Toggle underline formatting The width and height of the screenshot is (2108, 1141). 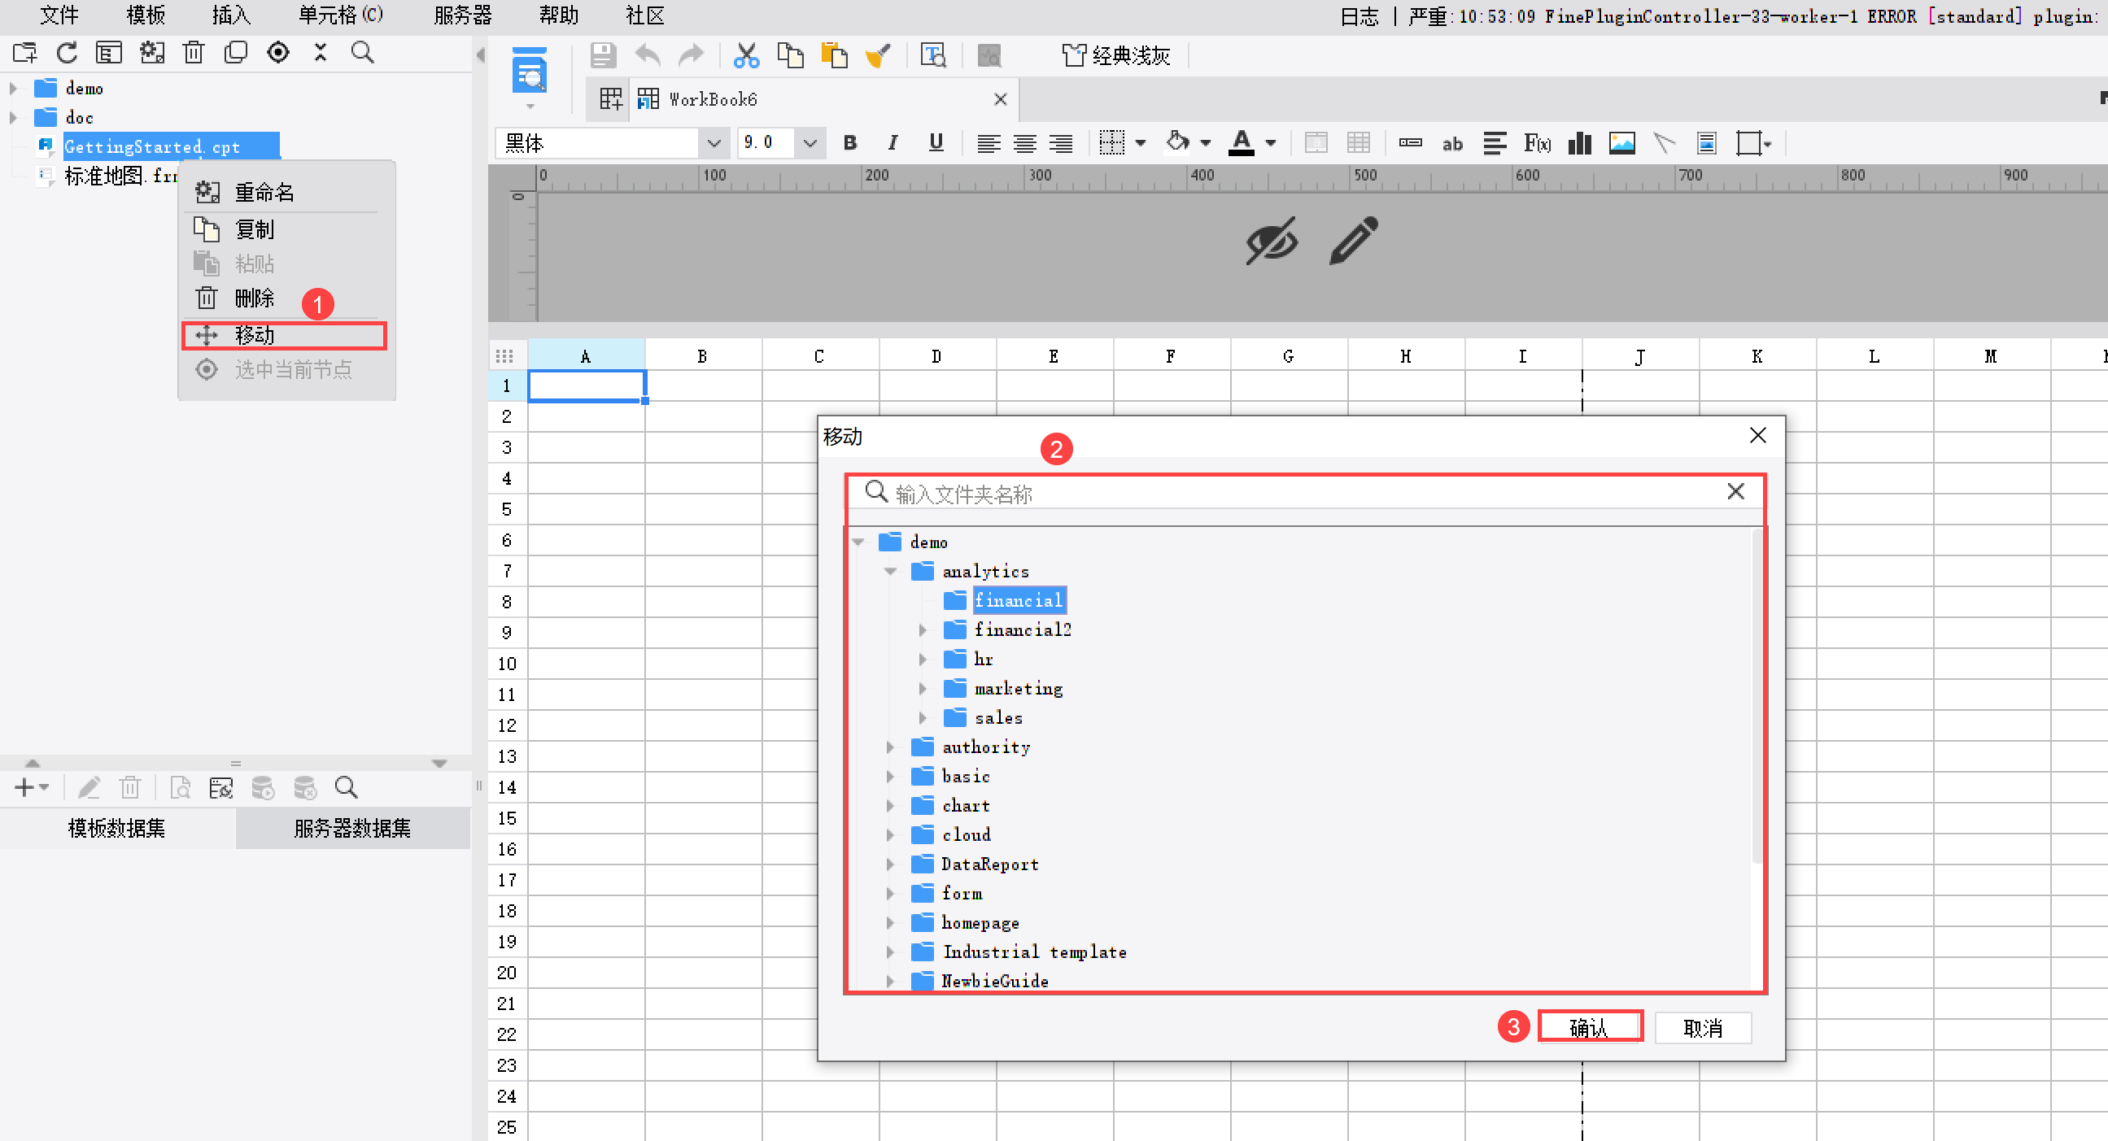click(936, 143)
